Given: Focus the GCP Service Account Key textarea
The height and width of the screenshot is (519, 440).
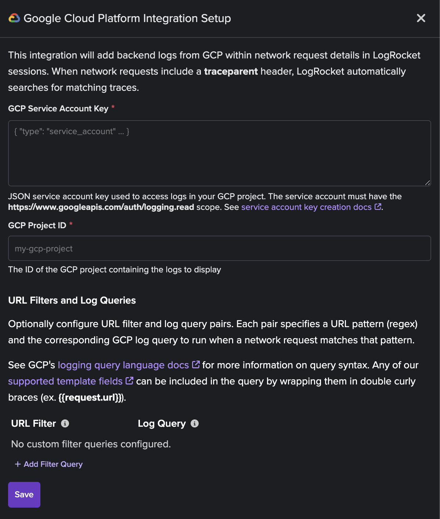Looking at the screenshot, I should point(220,153).
